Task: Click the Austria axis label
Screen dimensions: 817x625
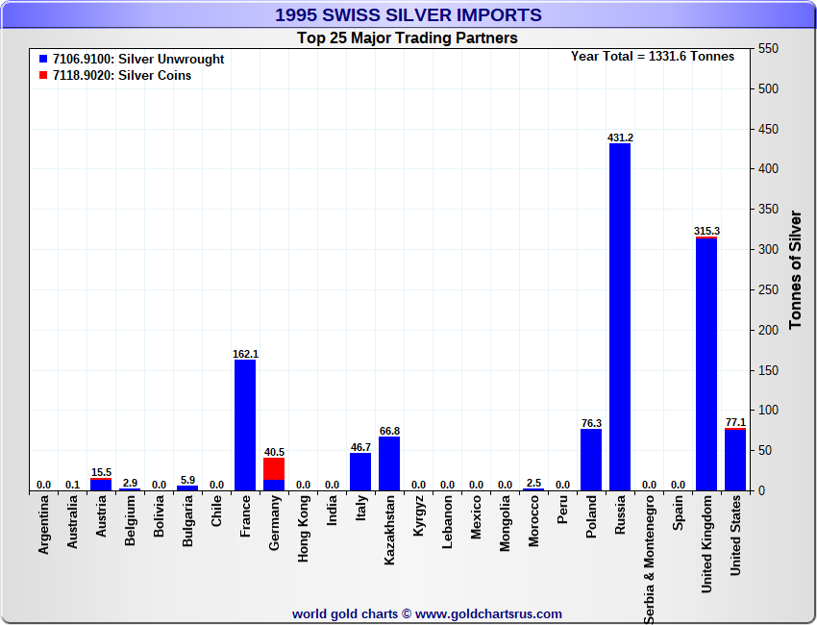Action: pyautogui.click(x=101, y=516)
